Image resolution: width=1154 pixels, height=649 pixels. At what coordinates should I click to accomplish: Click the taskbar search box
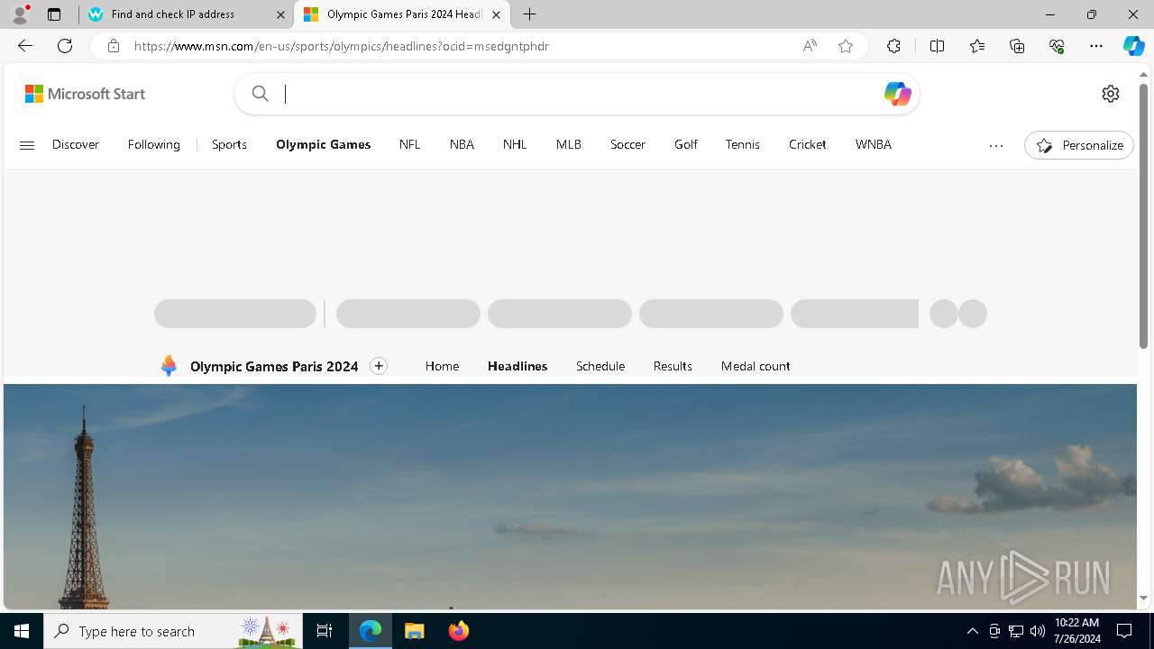(x=173, y=631)
